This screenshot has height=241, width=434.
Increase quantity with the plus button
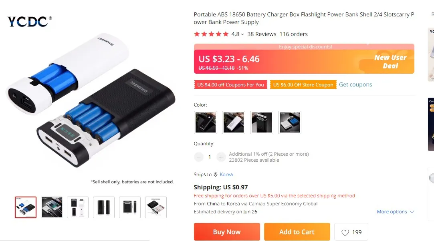point(221,157)
